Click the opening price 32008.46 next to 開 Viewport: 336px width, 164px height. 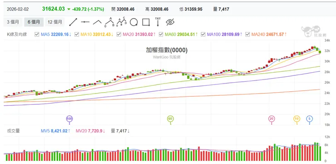coord(126,9)
